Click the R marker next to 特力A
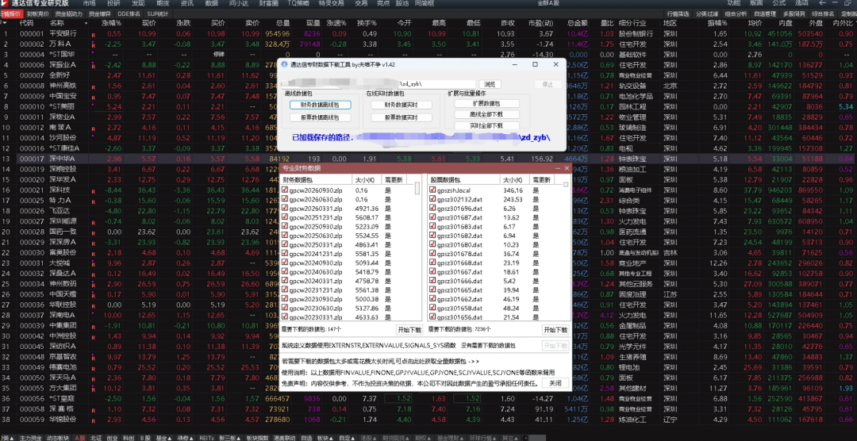This screenshot has width=857, height=441. [x=94, y=201]
